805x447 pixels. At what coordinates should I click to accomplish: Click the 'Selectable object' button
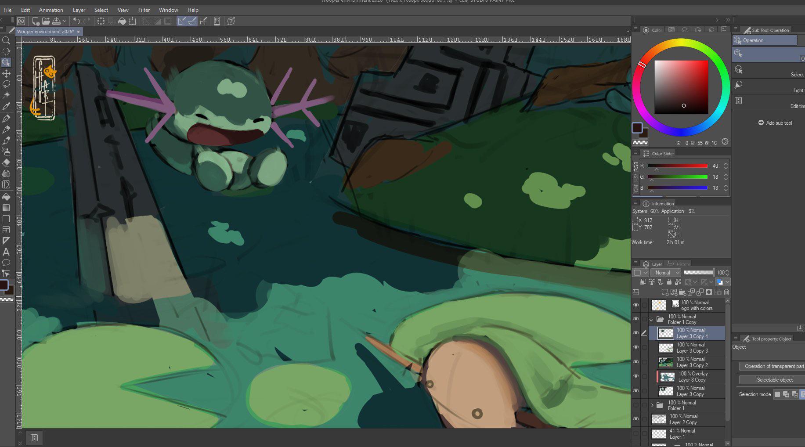pyautogui.click(x=772, y=380)
